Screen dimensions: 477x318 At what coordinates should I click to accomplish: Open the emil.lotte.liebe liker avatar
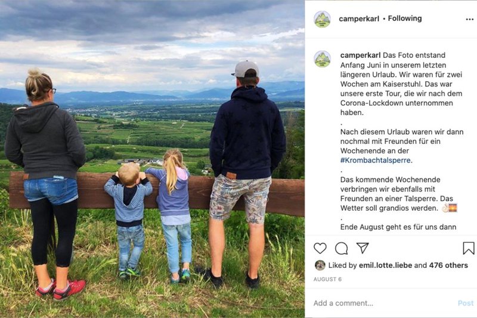[320, 265]
